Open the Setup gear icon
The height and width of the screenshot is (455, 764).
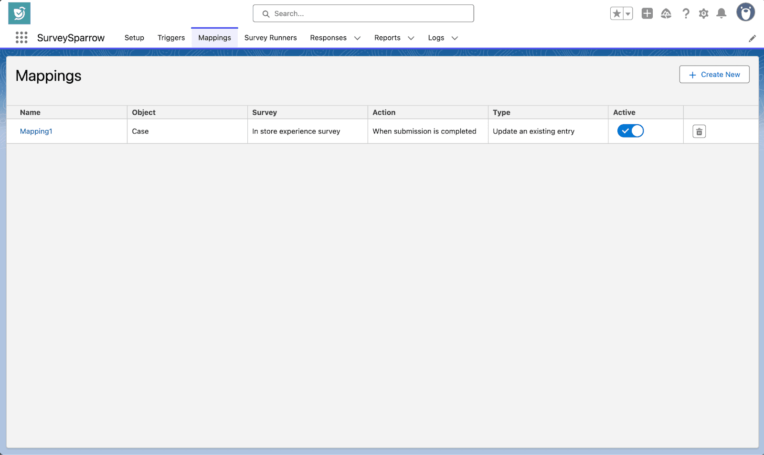pyautogui.click(x=703, y=14)
